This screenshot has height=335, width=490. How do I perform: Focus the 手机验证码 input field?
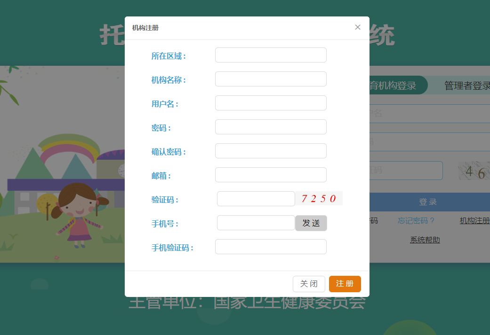pos(271,247)
